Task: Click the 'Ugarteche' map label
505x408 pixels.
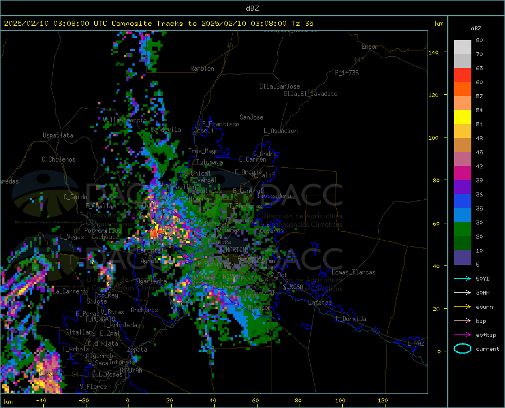Action: click(151, 281)
